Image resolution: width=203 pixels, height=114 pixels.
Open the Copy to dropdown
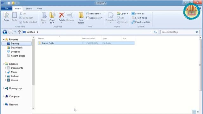(x=52, y=18)
